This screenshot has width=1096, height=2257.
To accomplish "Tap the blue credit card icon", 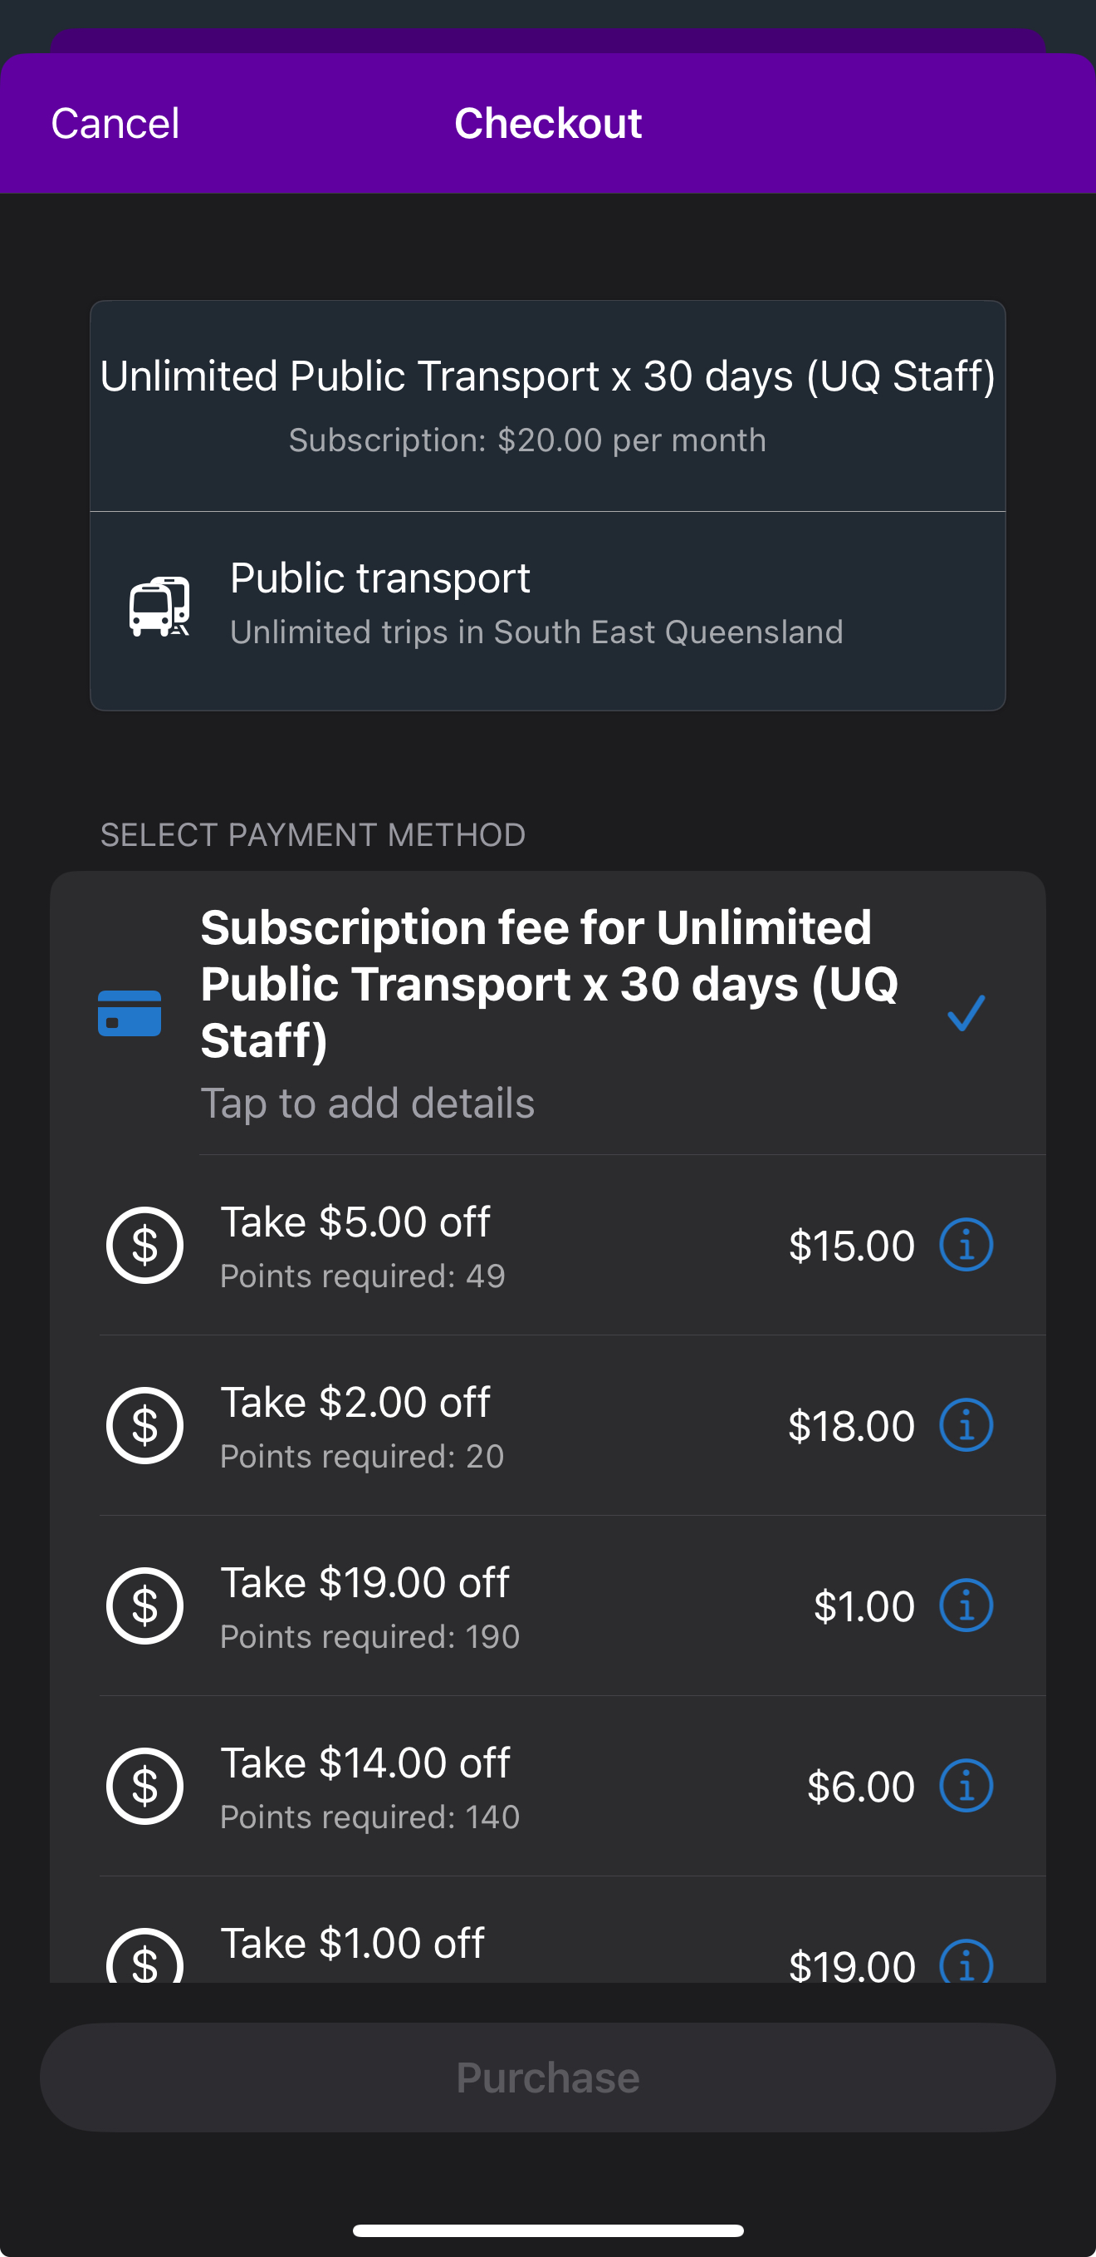I will click(x=130, y=1014).
